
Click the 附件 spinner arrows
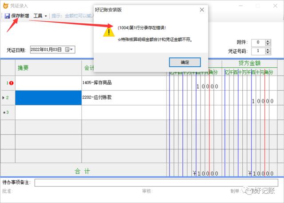[268, 42]
